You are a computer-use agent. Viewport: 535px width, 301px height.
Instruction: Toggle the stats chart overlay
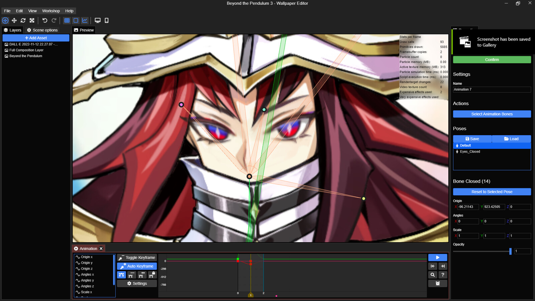[85, 20]
